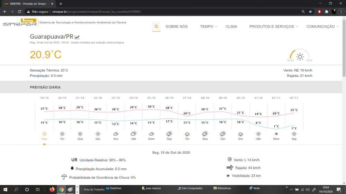Bookmark the page with the star icon
The width and height of the screenshot is (346, 194).
310,11
